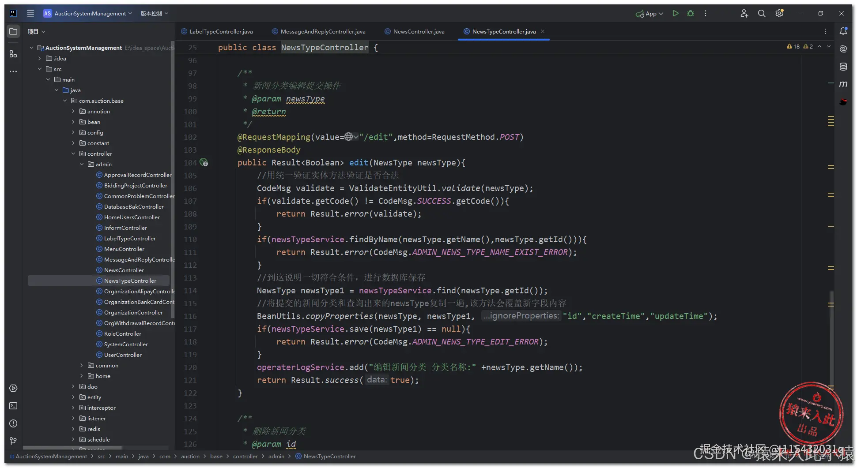Expand the interceptor package

[73, 408]
